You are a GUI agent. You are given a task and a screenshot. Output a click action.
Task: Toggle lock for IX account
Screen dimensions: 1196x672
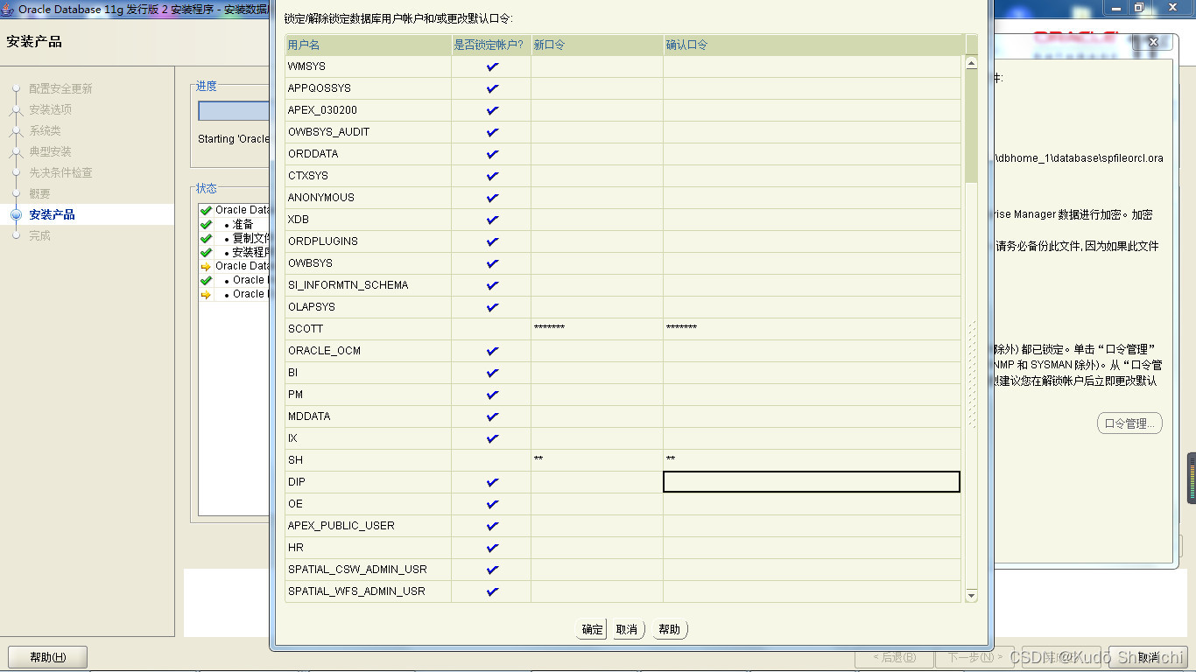(x=492, y=438)
